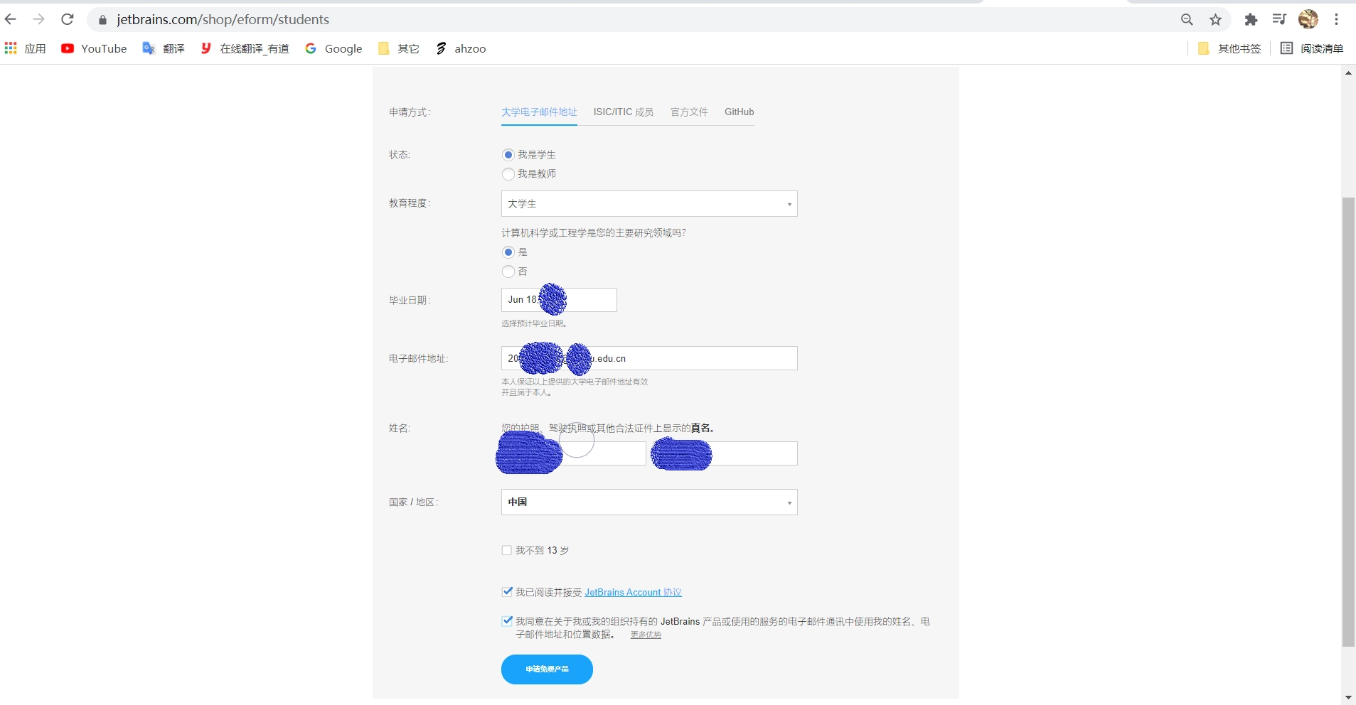Uncheck the JetBrains Account 协议 agreement checkbox
This screenshot has width=1356, height=705.
(x=506, y=591)
